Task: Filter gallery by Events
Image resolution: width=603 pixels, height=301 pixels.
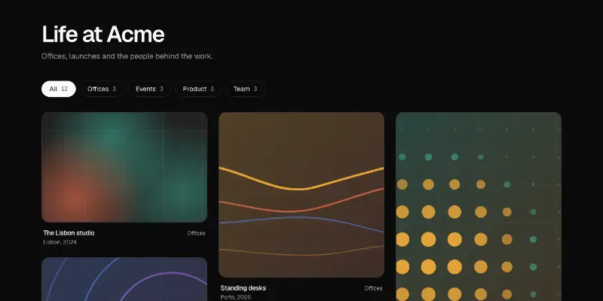Action: (149, 89)
